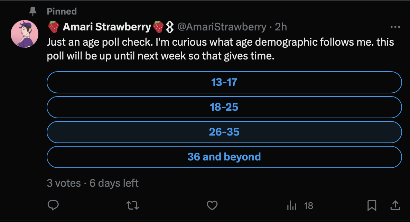
Task: Open Amari Strawberry's profile picture
Action: pyautogui.click(x=25, y=34)
